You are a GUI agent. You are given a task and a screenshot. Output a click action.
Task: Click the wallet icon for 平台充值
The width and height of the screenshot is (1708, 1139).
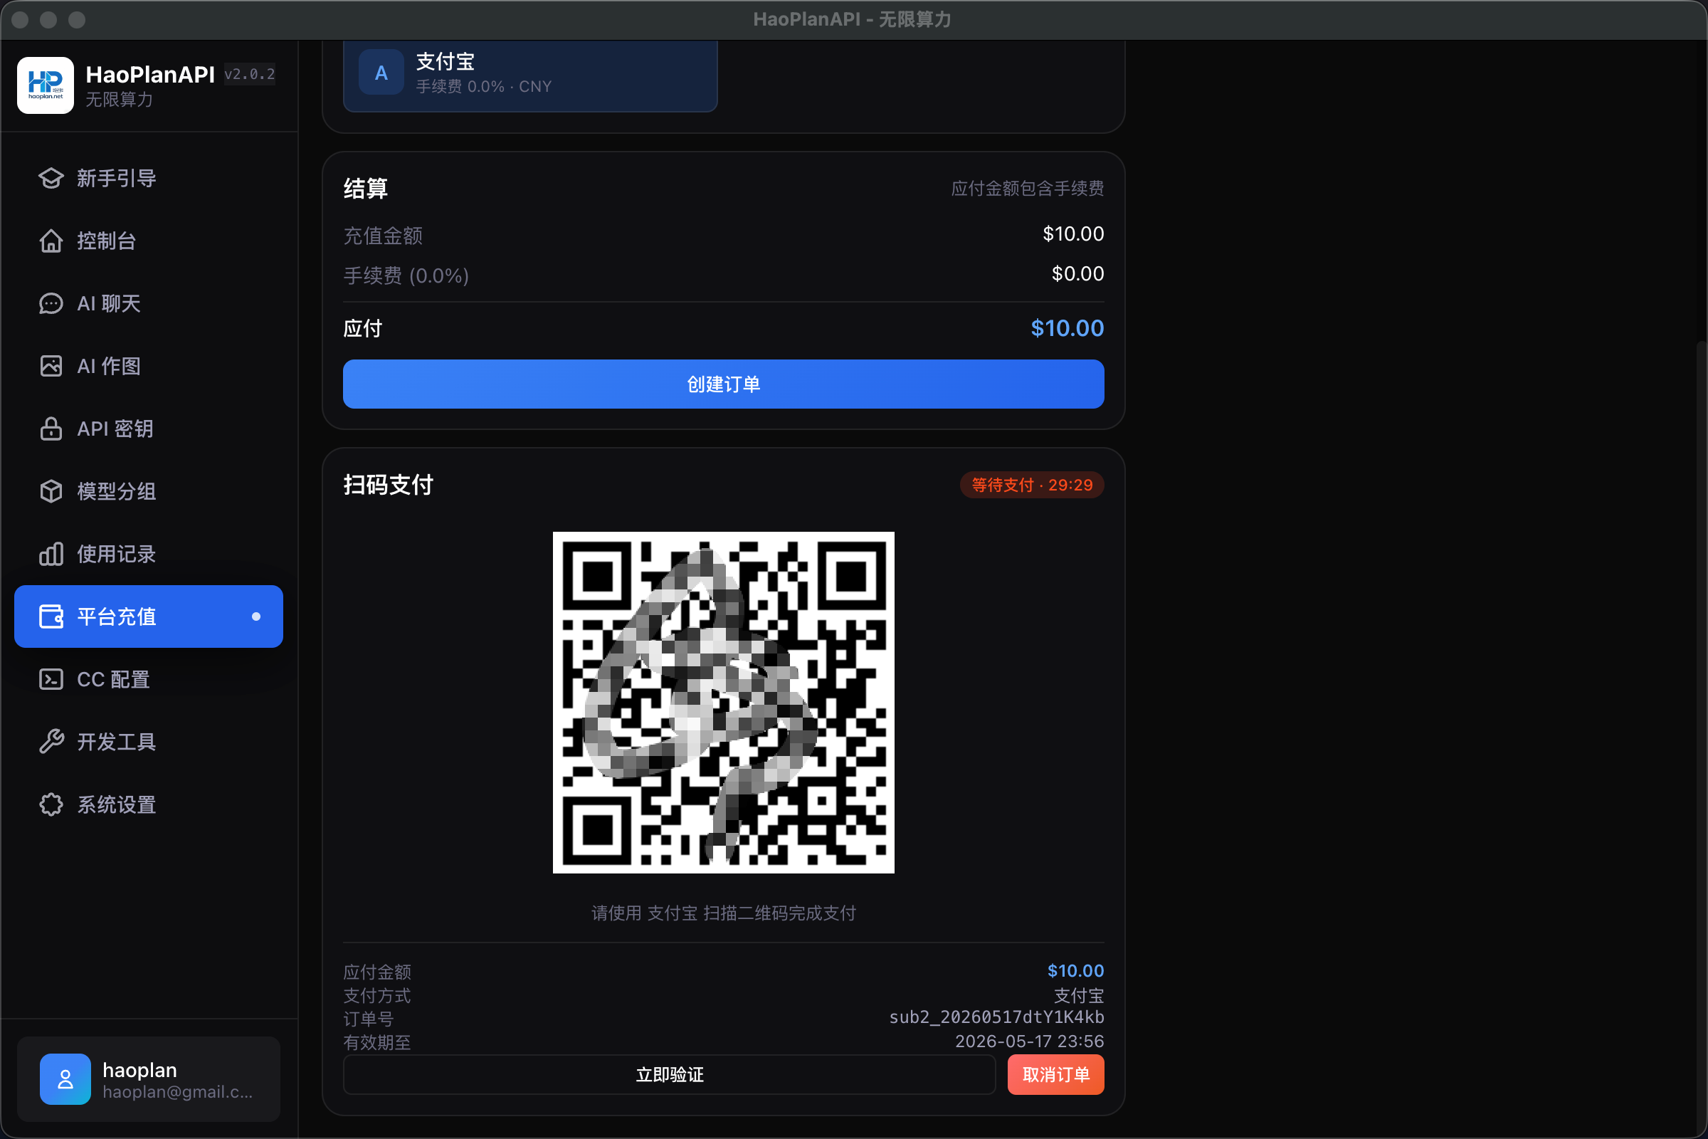click(51, 616)
